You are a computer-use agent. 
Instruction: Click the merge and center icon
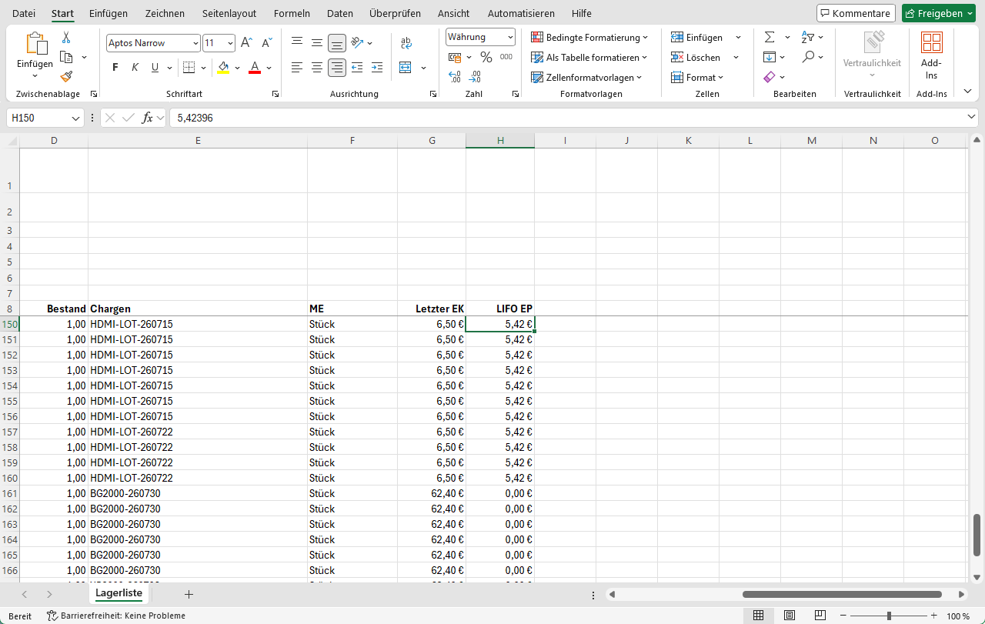point(406,68)
